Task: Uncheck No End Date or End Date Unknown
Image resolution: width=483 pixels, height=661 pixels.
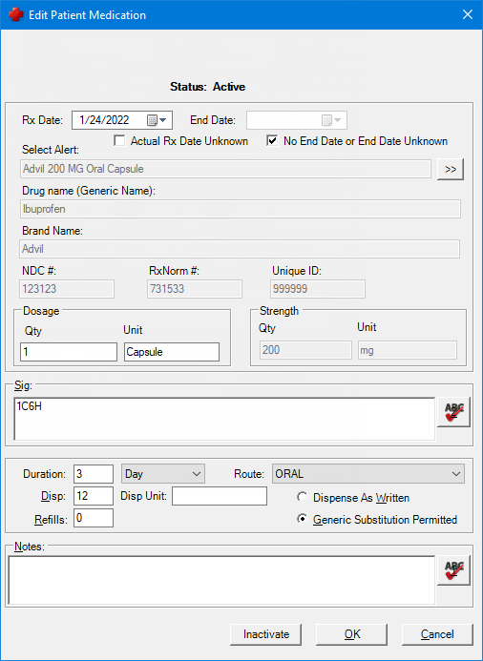Action: pyautogui.click(x=272, y=140)
